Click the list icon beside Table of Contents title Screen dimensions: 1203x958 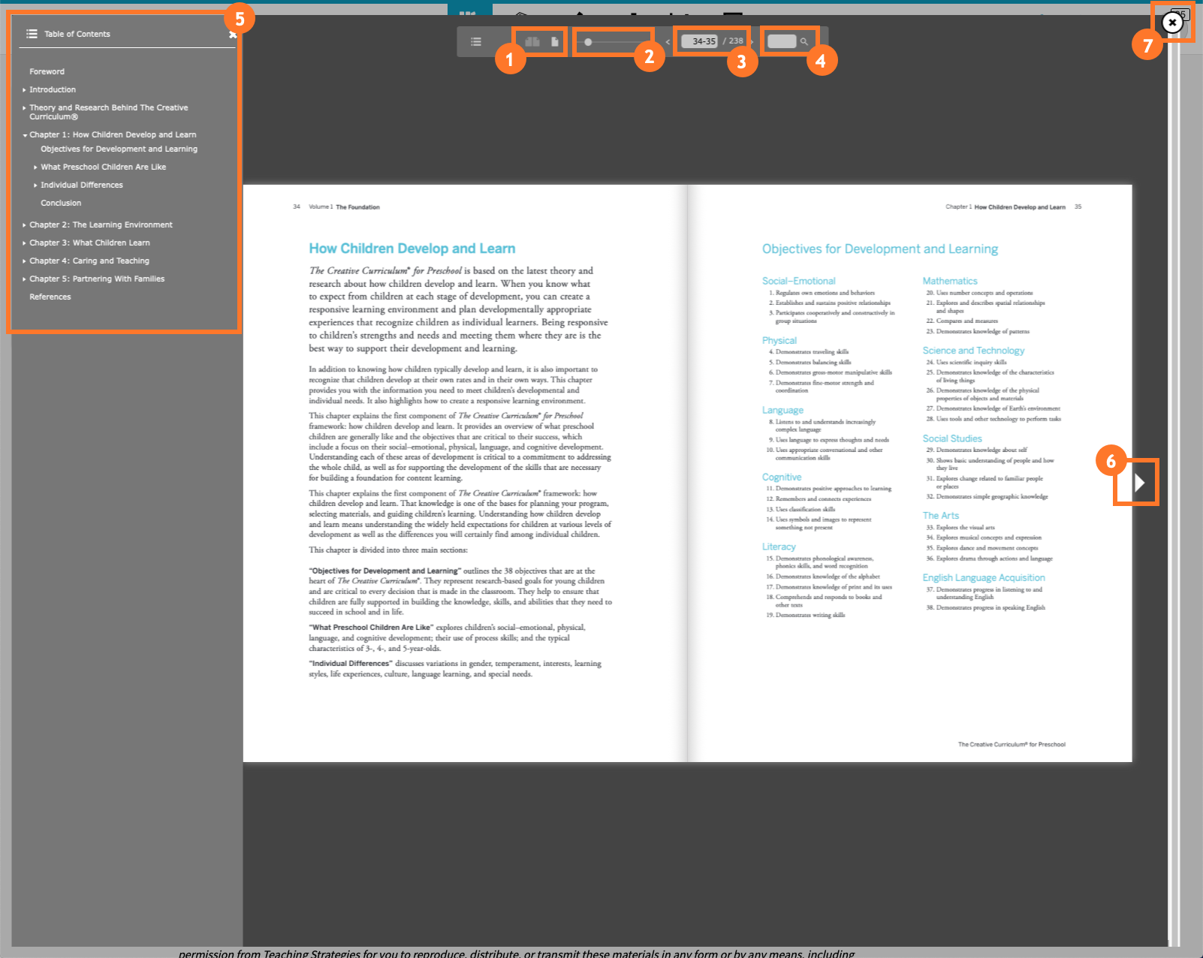32,34
